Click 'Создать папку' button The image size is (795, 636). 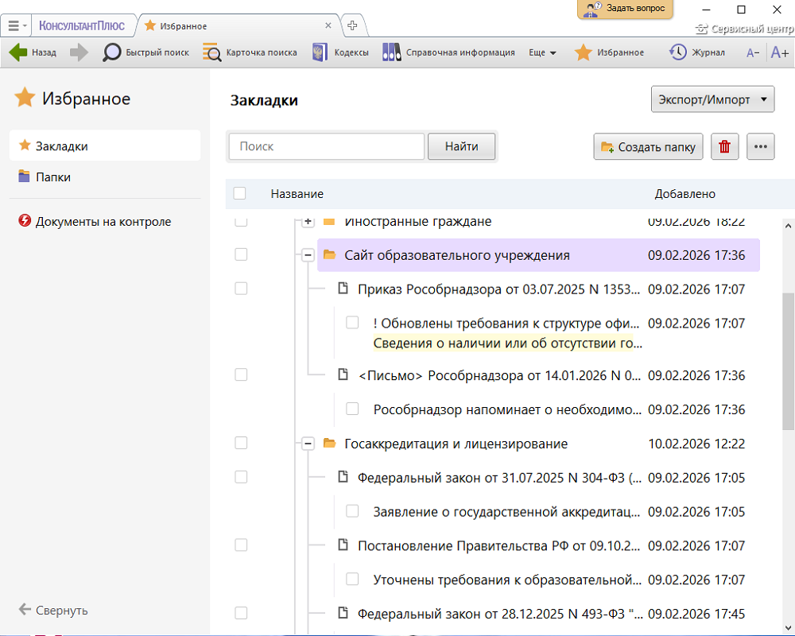[648, 146]
